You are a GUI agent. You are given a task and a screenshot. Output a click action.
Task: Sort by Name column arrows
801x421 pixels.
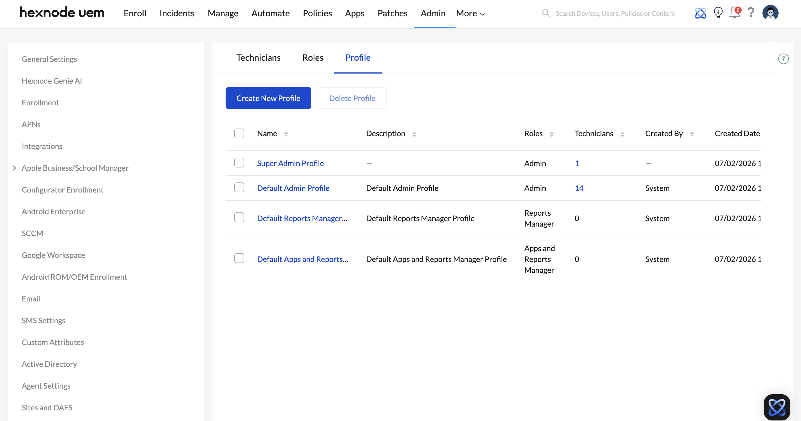[x=286, y=134]
